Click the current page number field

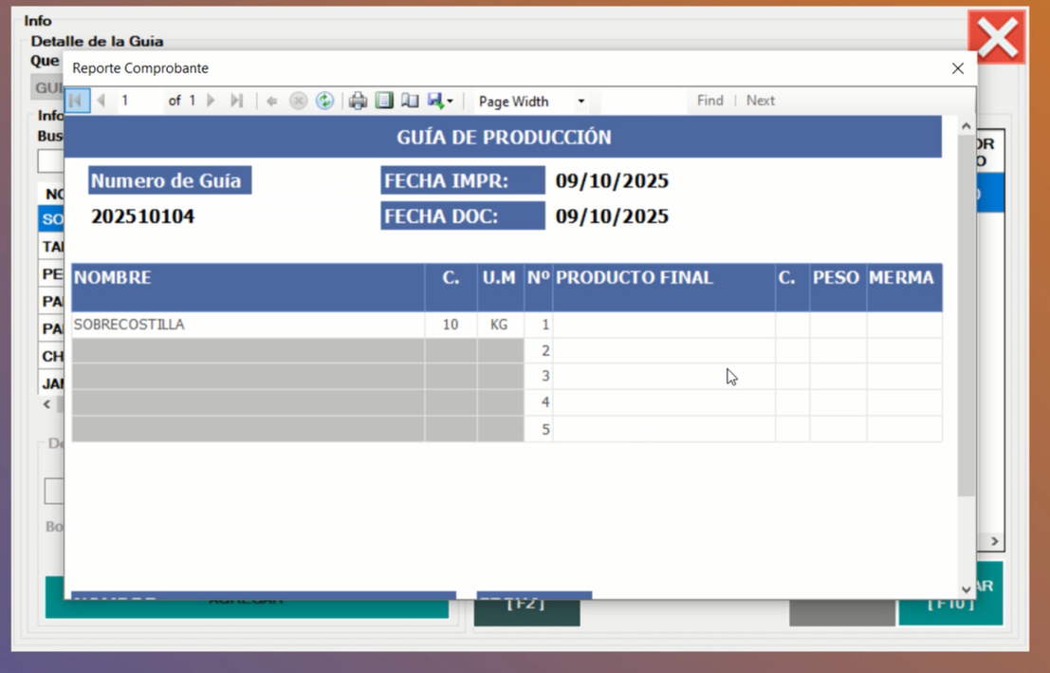[x=139, y=101]
